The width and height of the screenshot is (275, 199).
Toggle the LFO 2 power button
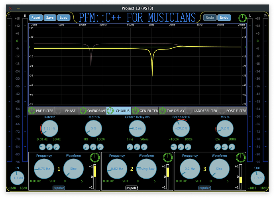click(x=168, y=158)
